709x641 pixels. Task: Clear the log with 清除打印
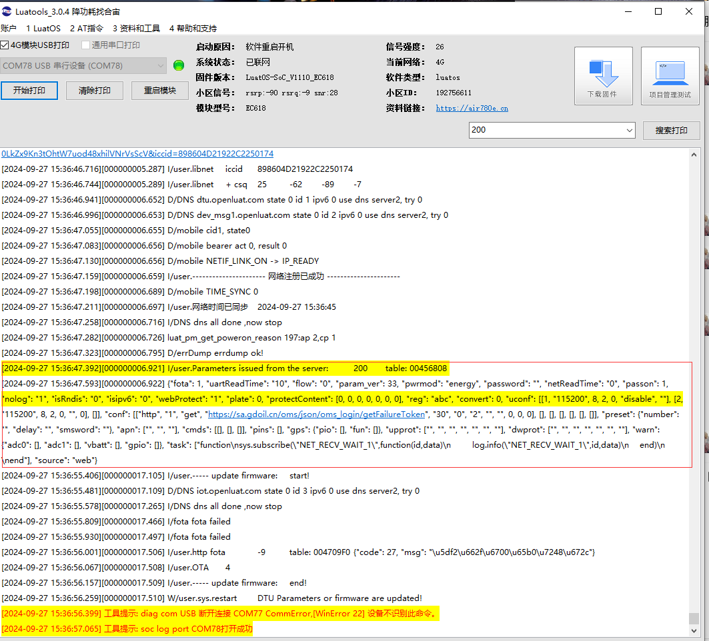[x=93, y=90]
